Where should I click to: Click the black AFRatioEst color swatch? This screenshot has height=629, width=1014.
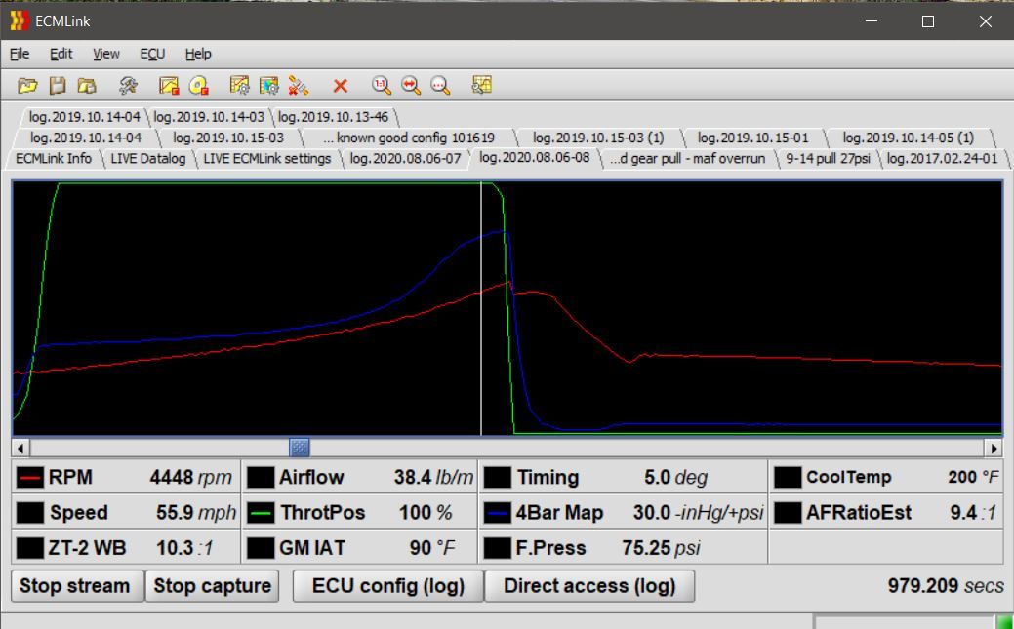click(x=788, y=513)
